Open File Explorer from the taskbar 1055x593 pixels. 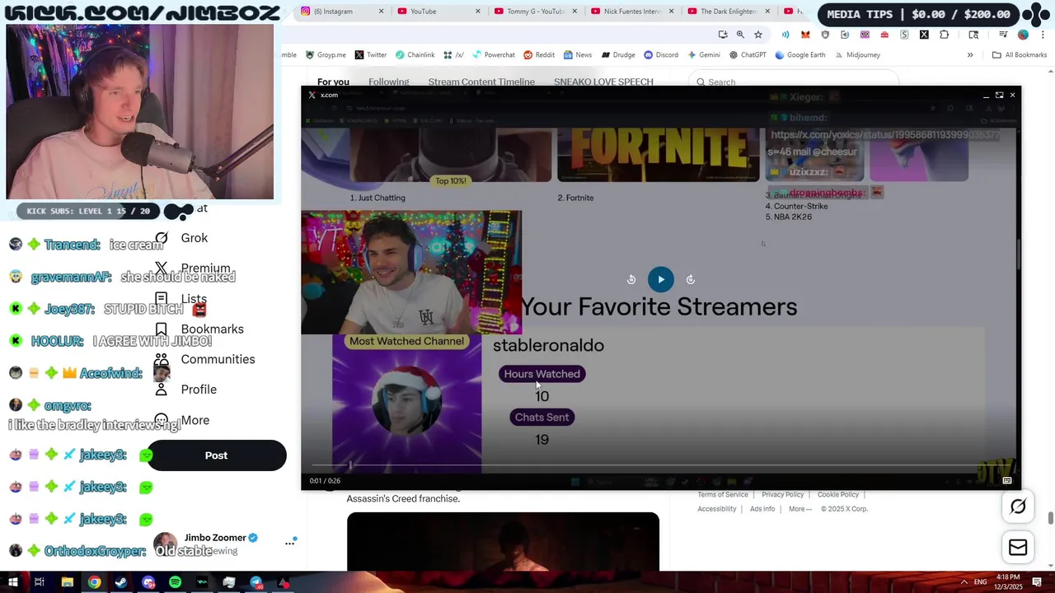(x=67, y=582)
